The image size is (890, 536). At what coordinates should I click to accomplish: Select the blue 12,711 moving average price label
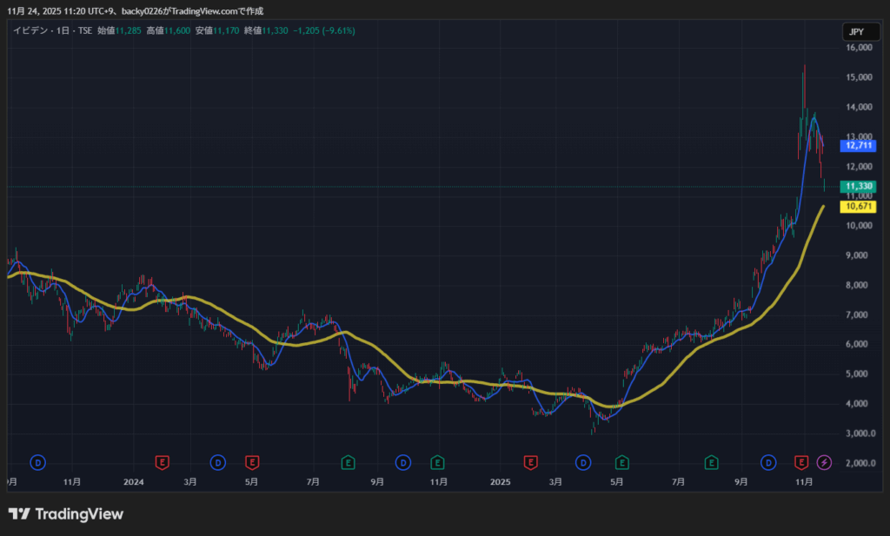tap(858, 146)
